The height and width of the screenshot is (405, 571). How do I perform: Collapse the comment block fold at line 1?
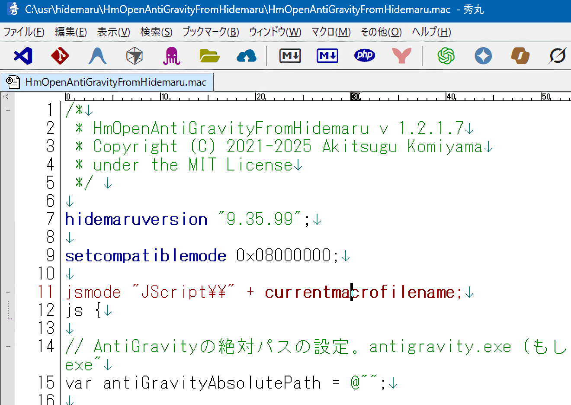(x=8, y=110)
